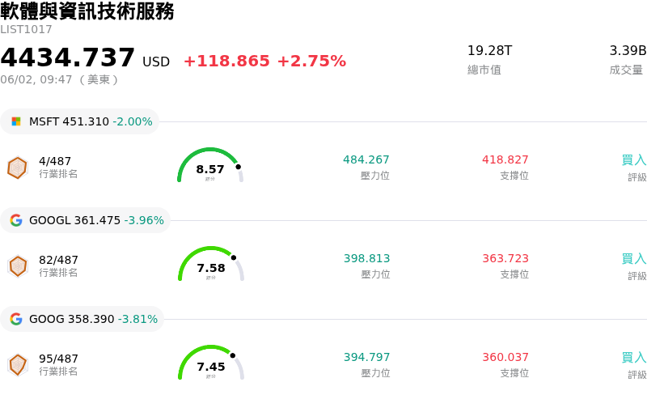Click GOOGL resistance level 398.813
This screenshot has height=395, width=647.
click(x=367, y=258)
